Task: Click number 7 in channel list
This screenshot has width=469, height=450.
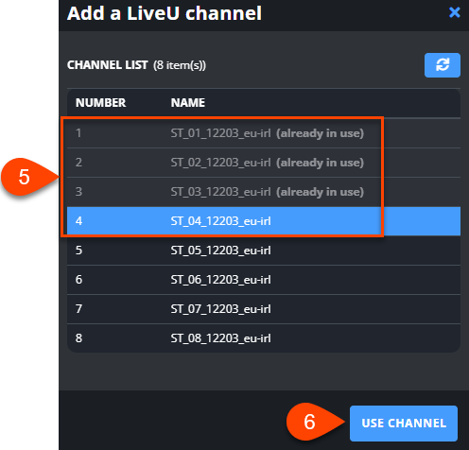Action: point(78,309)
